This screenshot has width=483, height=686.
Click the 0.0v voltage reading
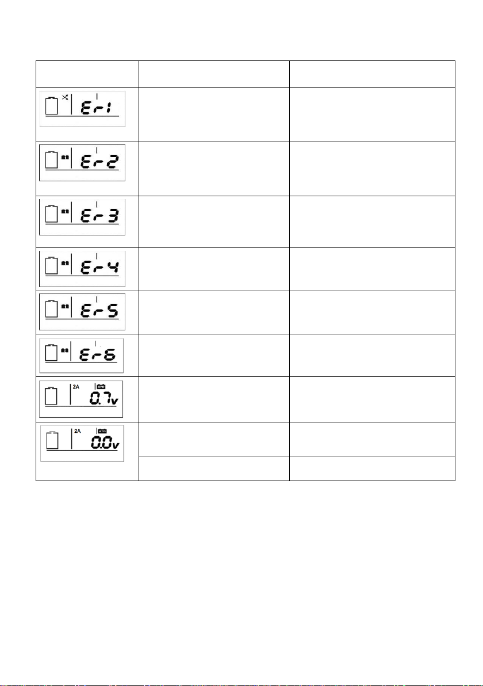point(105,443)
